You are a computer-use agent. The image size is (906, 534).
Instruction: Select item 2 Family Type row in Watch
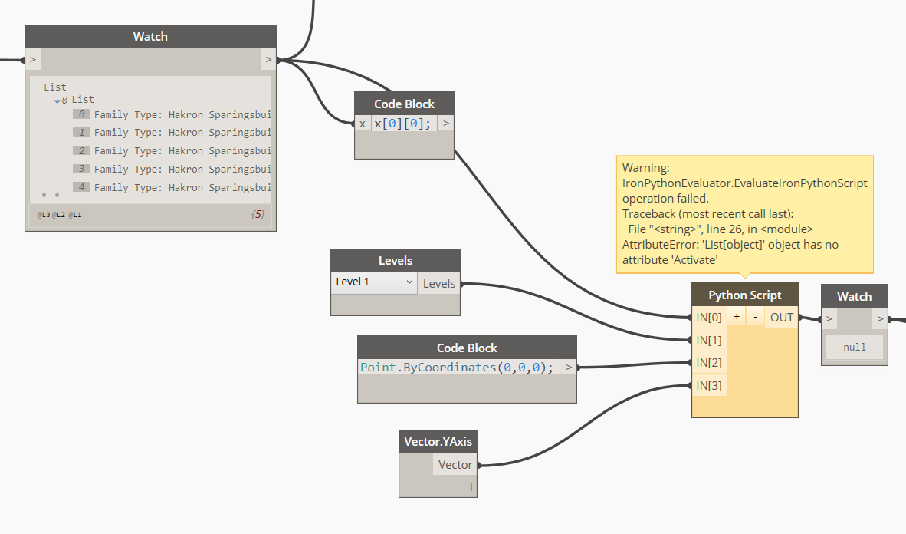pos(172,150)
